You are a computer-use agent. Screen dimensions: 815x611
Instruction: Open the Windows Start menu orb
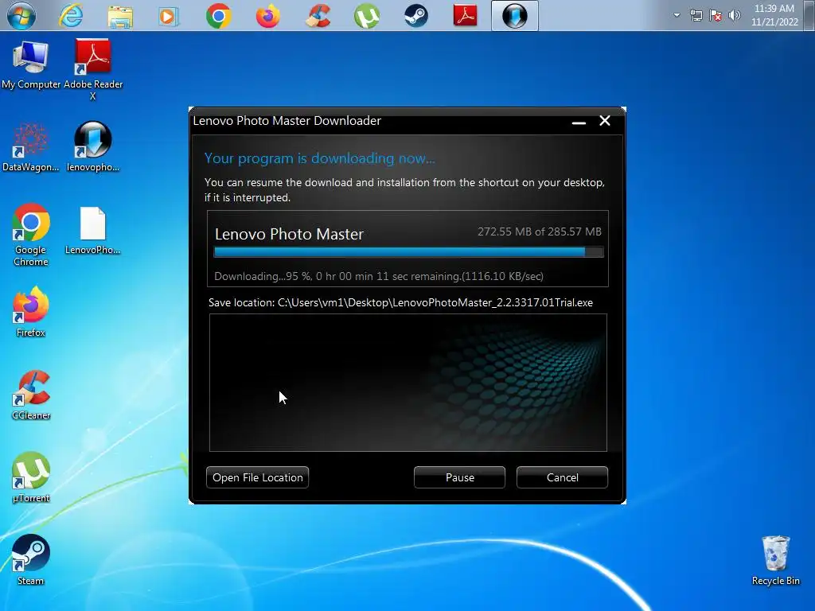point(21,15)
